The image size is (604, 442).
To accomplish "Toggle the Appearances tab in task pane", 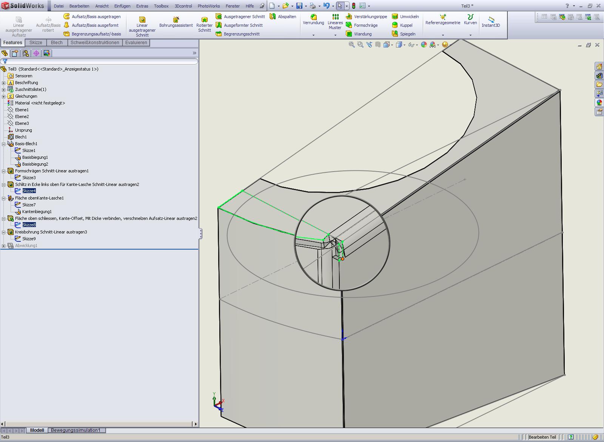I will 599,103.
